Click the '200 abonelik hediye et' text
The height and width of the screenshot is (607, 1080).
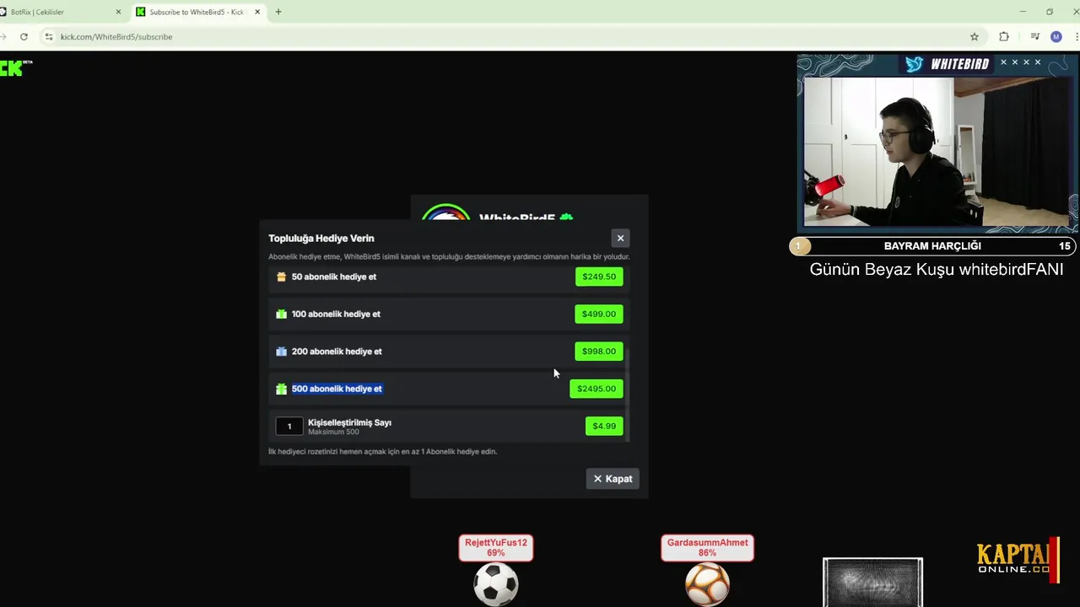click(x=337, y=352)
